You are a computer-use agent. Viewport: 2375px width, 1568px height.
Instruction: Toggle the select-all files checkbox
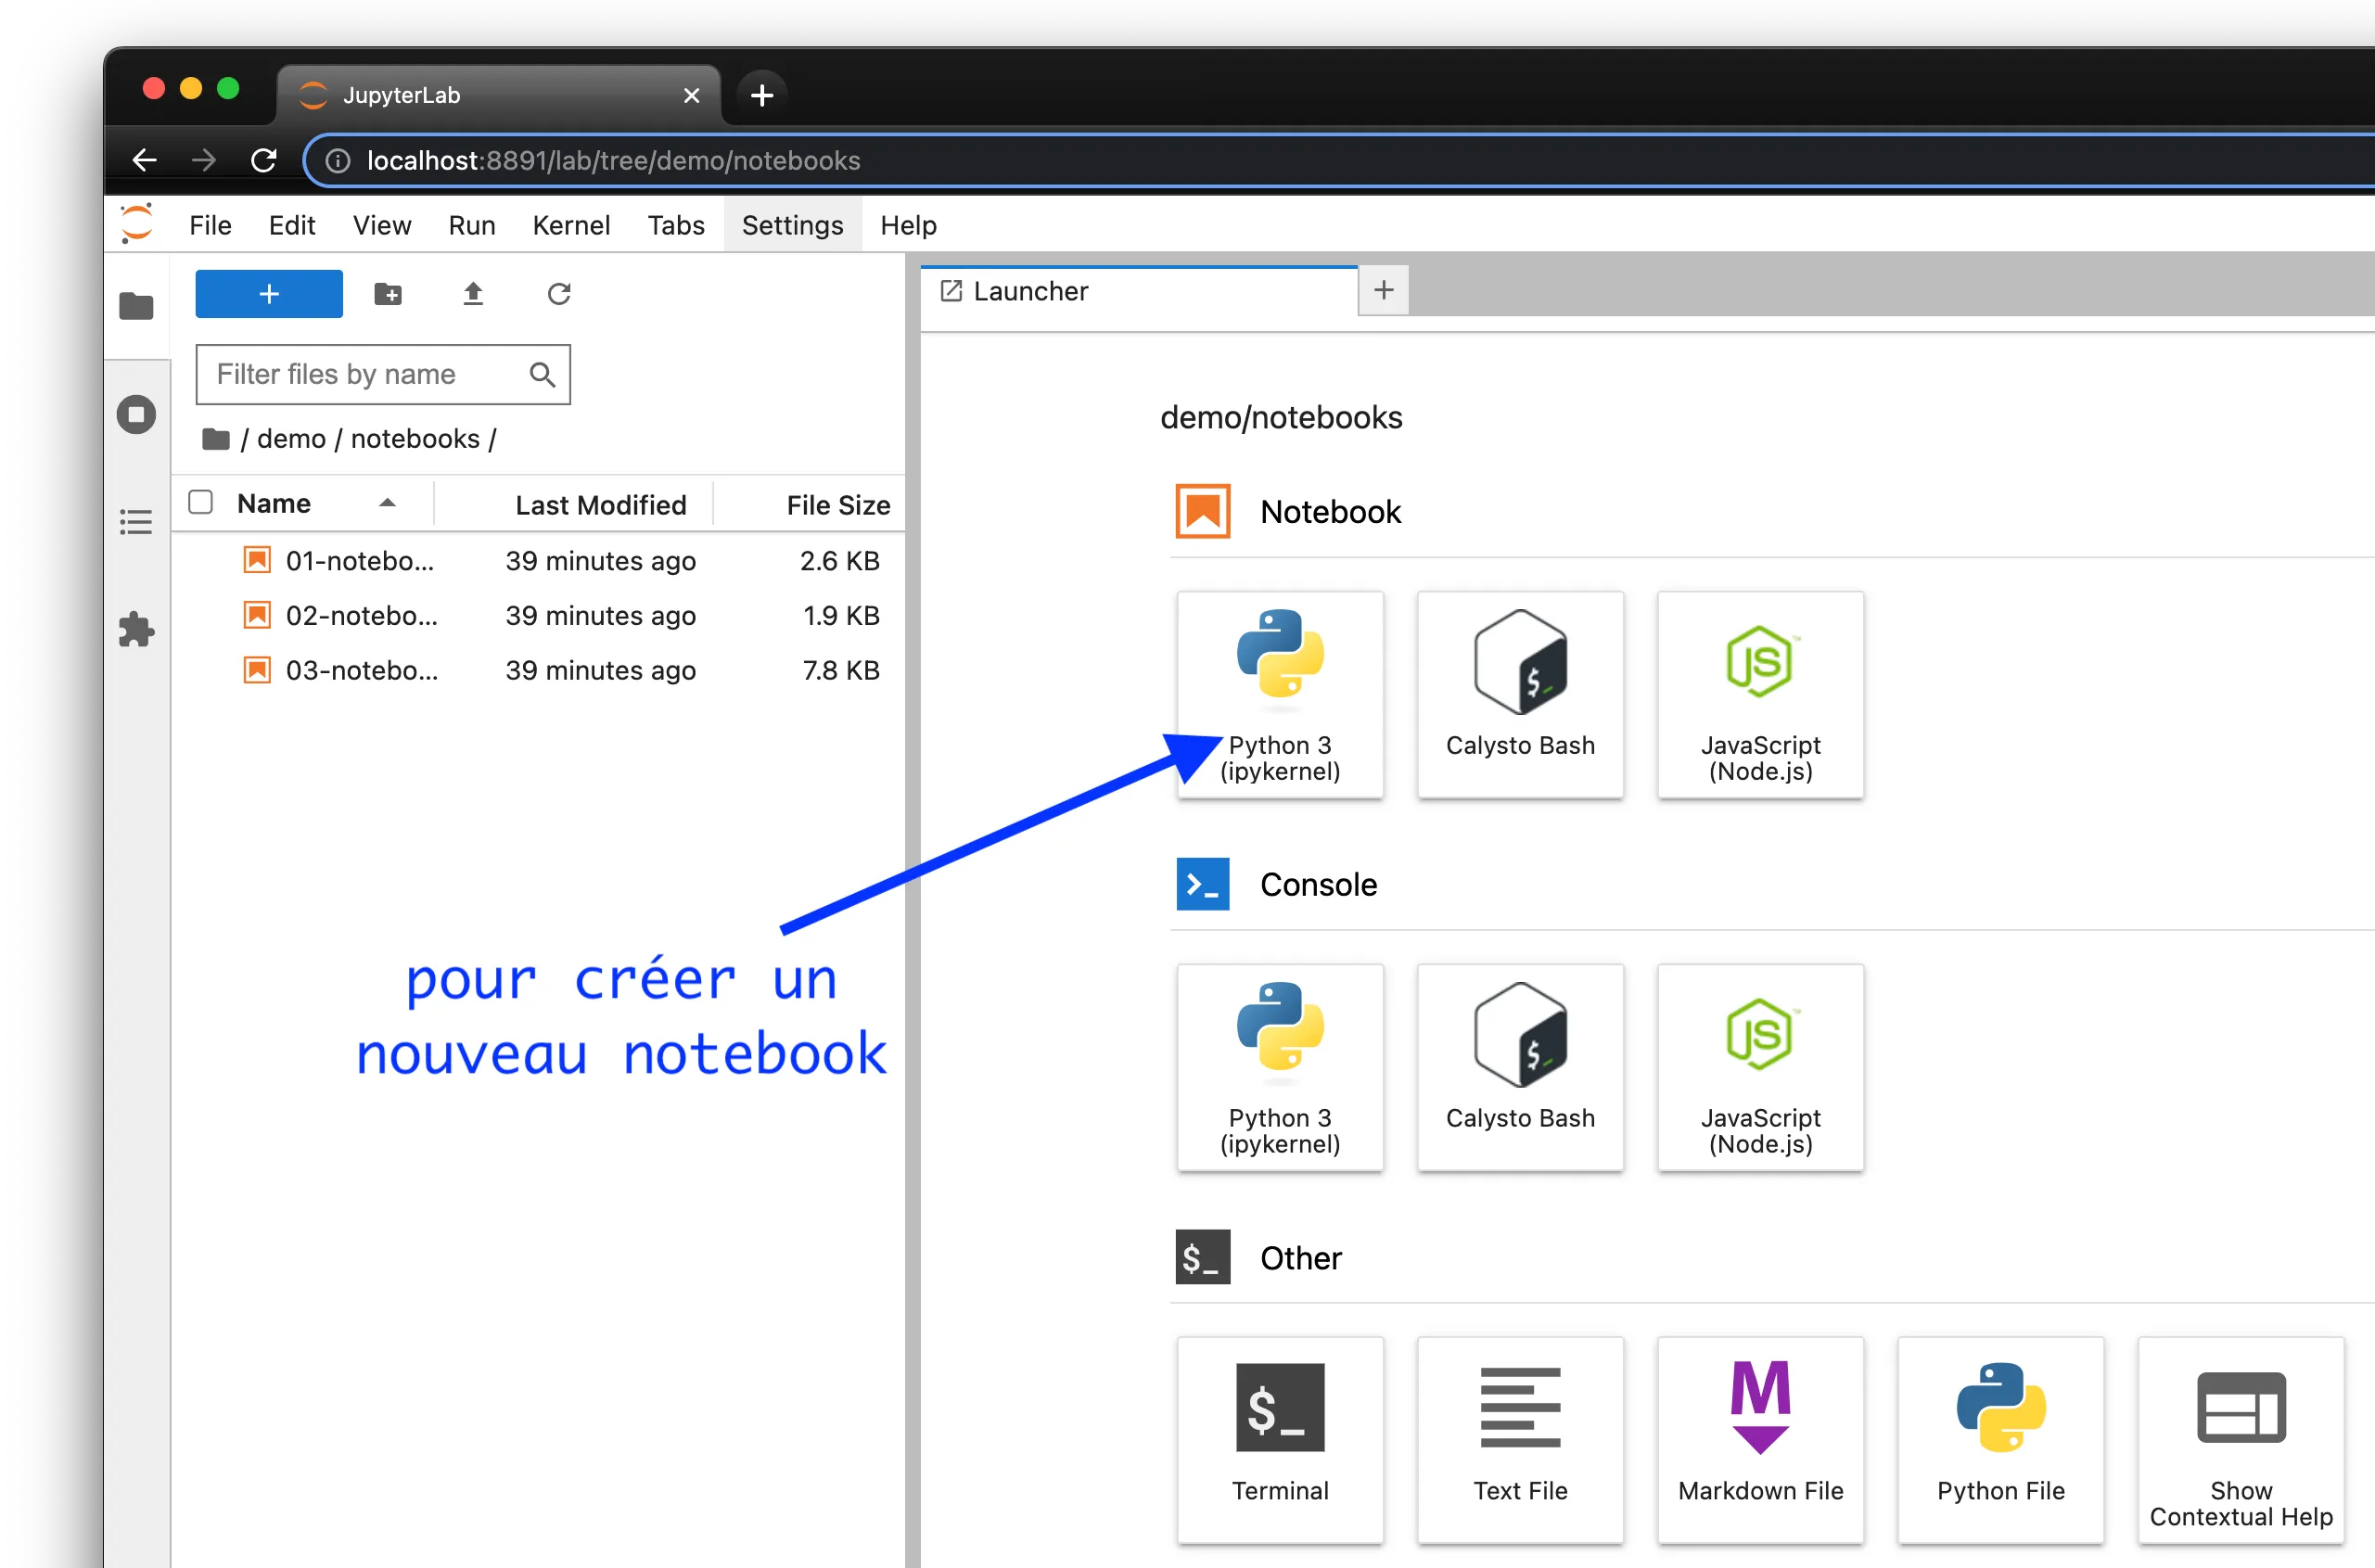point(201,502)
